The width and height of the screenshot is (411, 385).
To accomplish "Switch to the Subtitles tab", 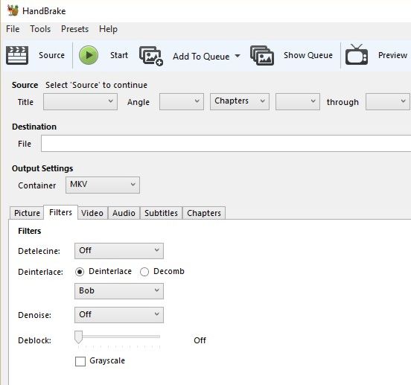I will coord(162,213).
